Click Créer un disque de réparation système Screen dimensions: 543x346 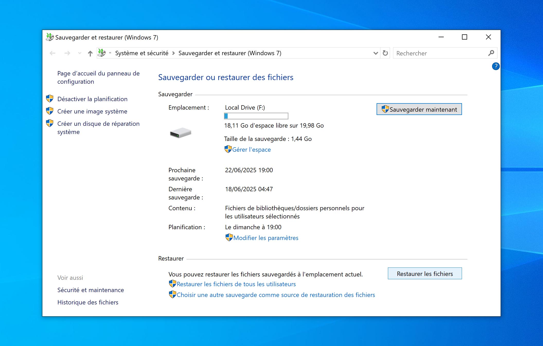(x=99, y=128)
